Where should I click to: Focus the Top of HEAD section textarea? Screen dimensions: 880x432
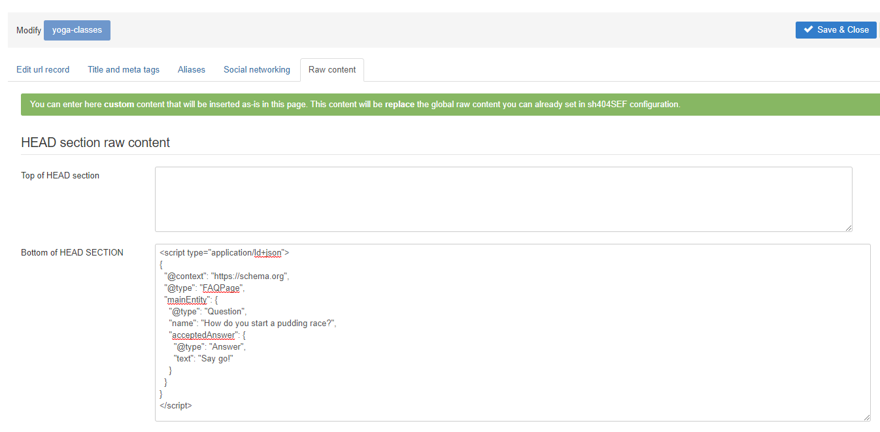point(503,199)
